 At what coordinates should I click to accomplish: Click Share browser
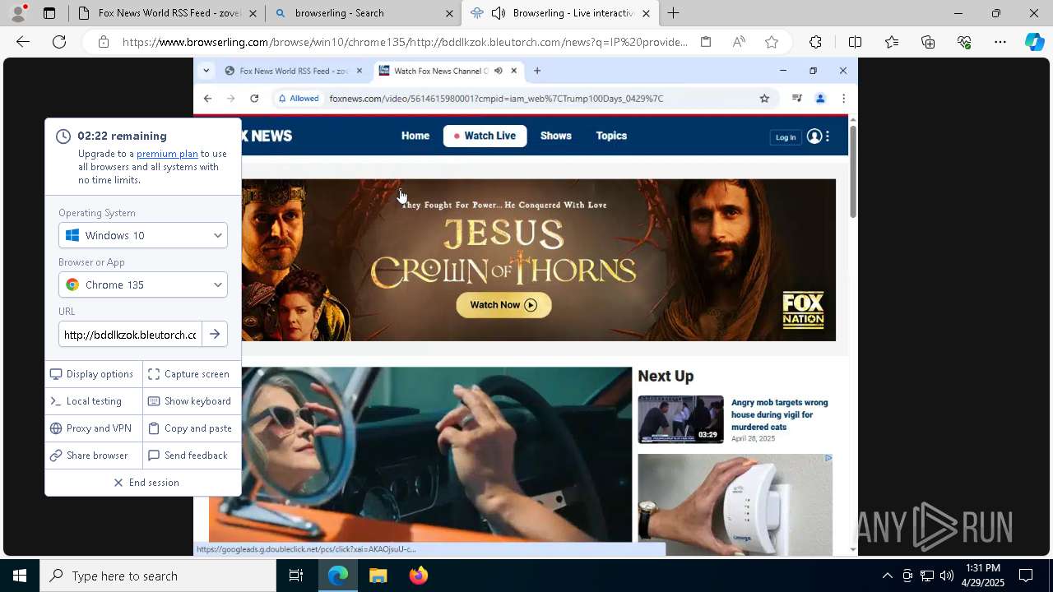[x=94, y=456]
